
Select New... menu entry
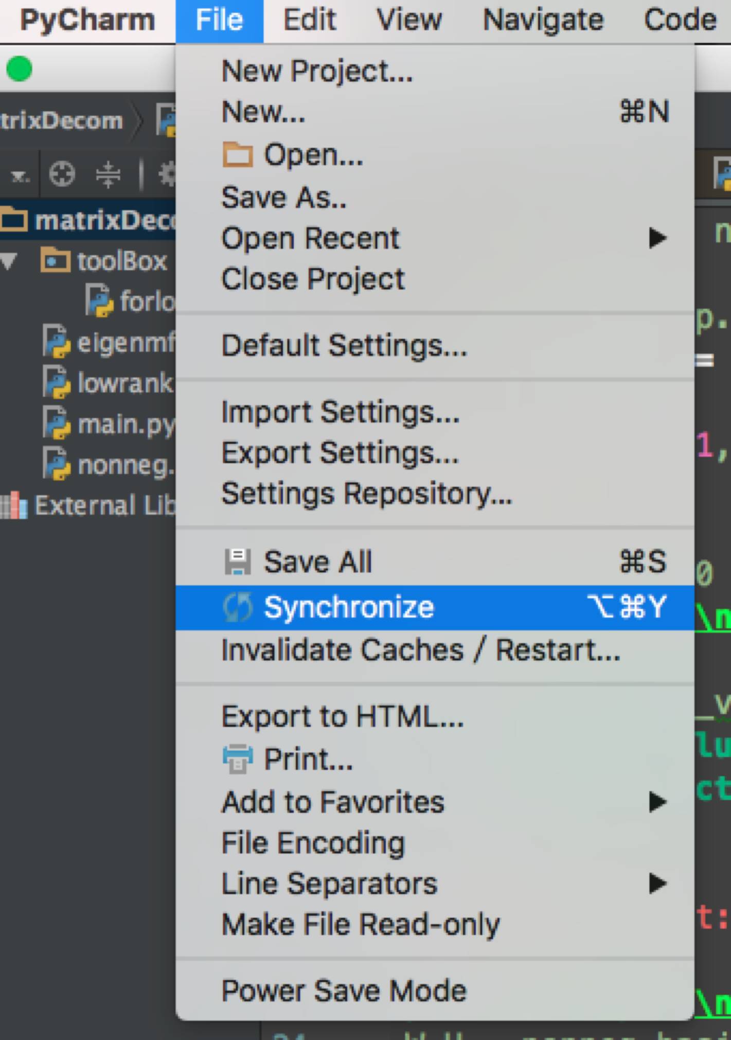point(435,112)
